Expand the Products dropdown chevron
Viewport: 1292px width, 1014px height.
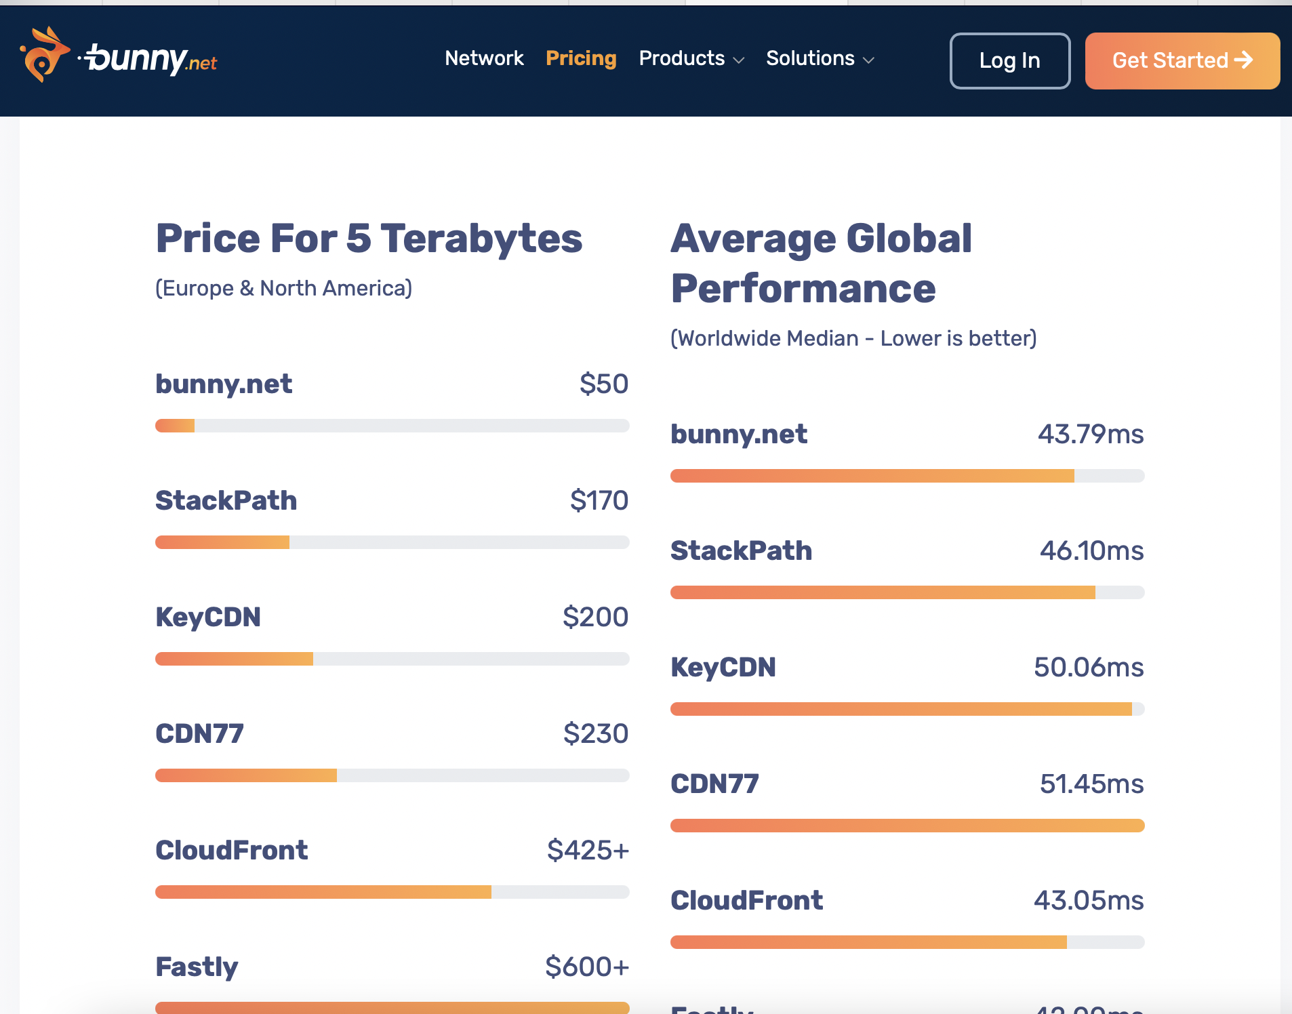739,60
